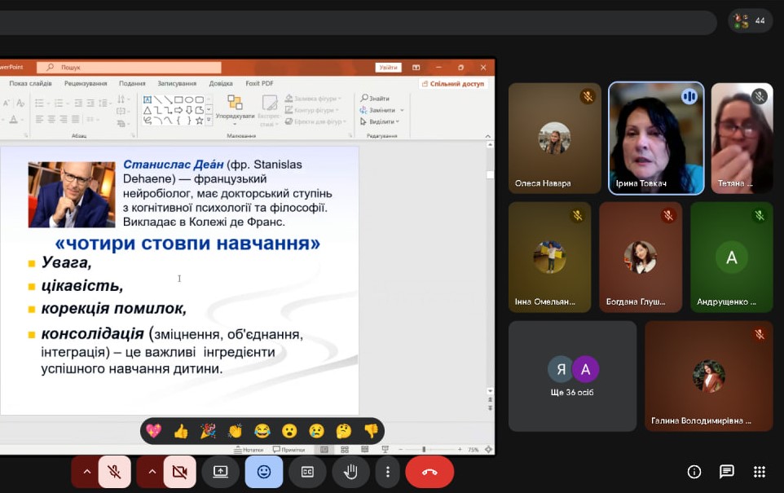Click the Увійти sign-in button
This screenshot has height=493, width=784.
pos(389,67)
